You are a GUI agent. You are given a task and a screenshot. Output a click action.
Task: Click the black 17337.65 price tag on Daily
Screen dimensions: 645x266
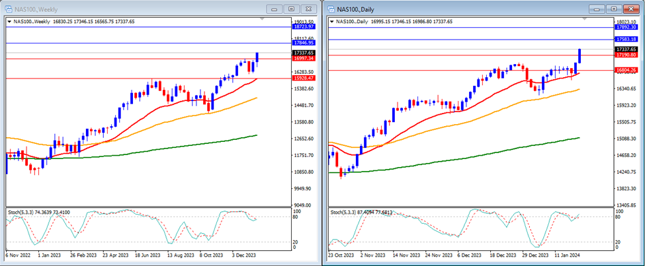627,50
